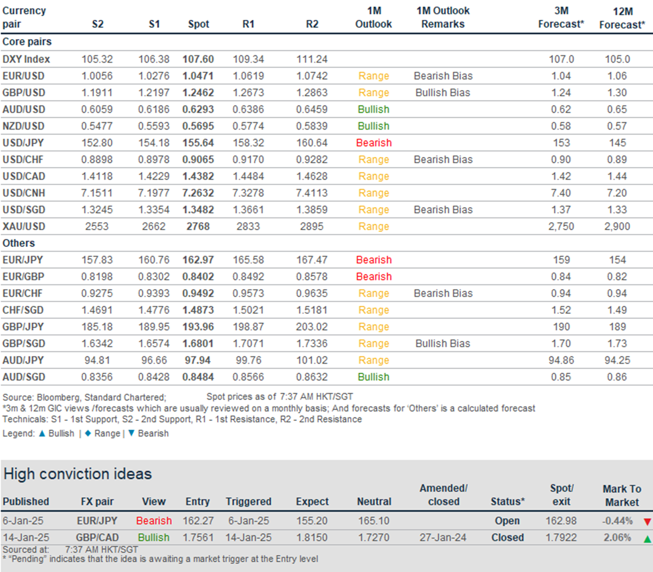This screenshot has height=572, width=653.
Task: Click the EUR/JPY Bearish outlook in Others section
Action: click(374, 260)
